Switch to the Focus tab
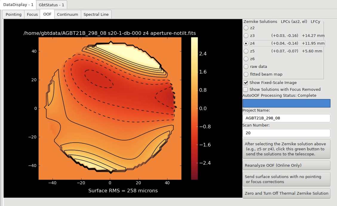This screenshot has height=206, width=337. tap(32, 14)
